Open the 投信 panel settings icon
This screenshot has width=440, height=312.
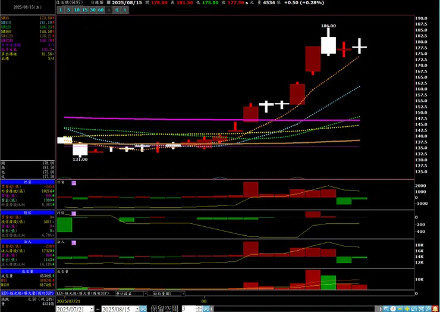pyautogui.click(x=74, y=214)
